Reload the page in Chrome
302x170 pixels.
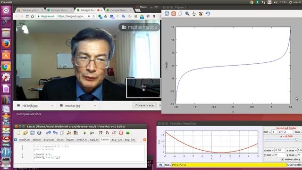tap(27, 17)
